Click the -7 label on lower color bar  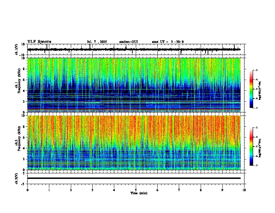(256, 165)
